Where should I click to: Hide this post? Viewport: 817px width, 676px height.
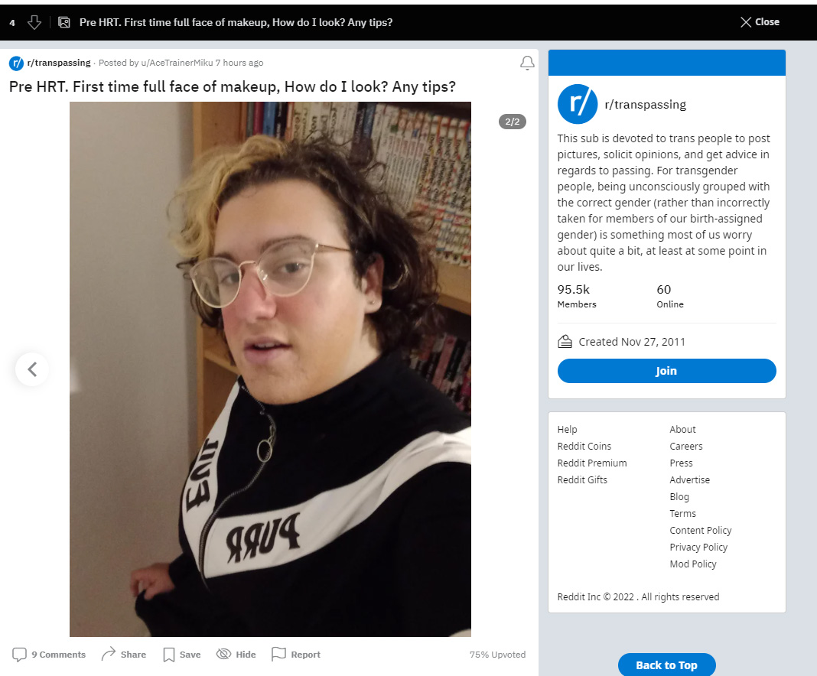236,655
